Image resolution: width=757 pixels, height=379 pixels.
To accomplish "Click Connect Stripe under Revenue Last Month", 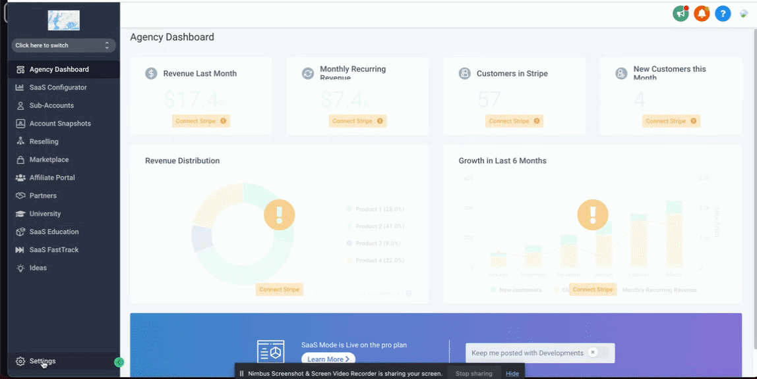I will (x=201, y=121).
